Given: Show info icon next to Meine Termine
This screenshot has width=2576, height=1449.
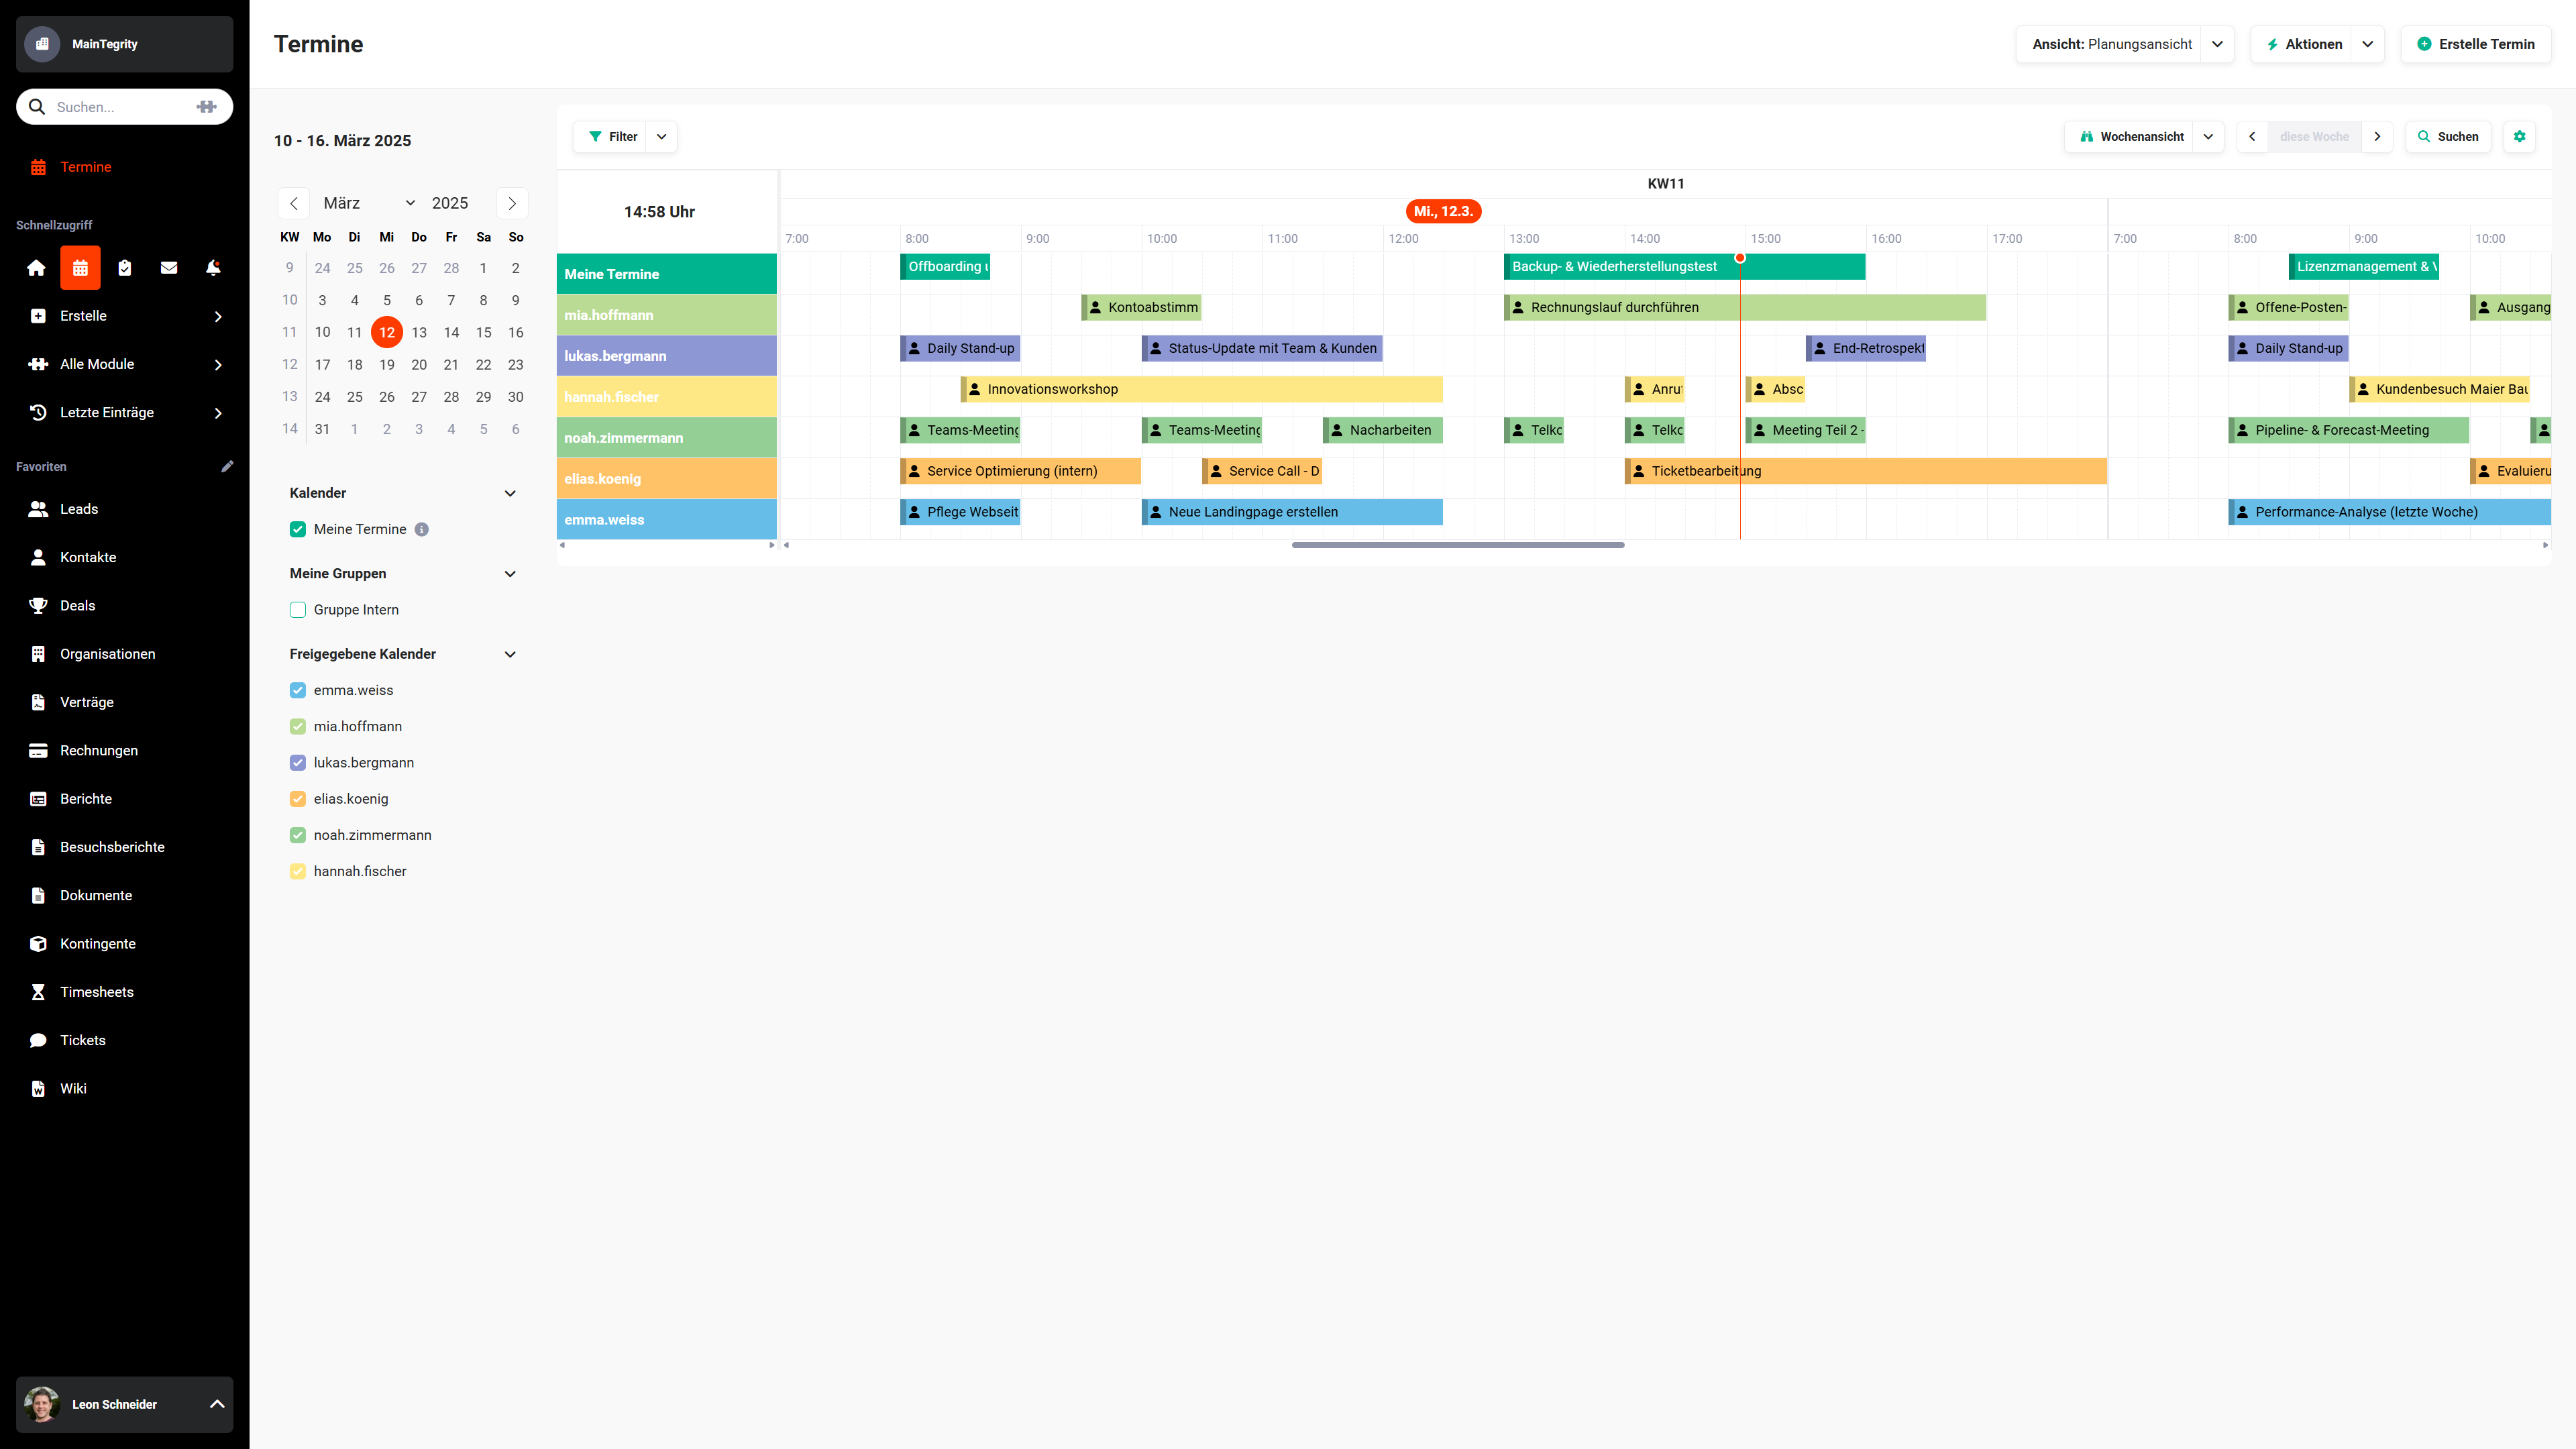Looking at the screenshot, I should [422, 530].
